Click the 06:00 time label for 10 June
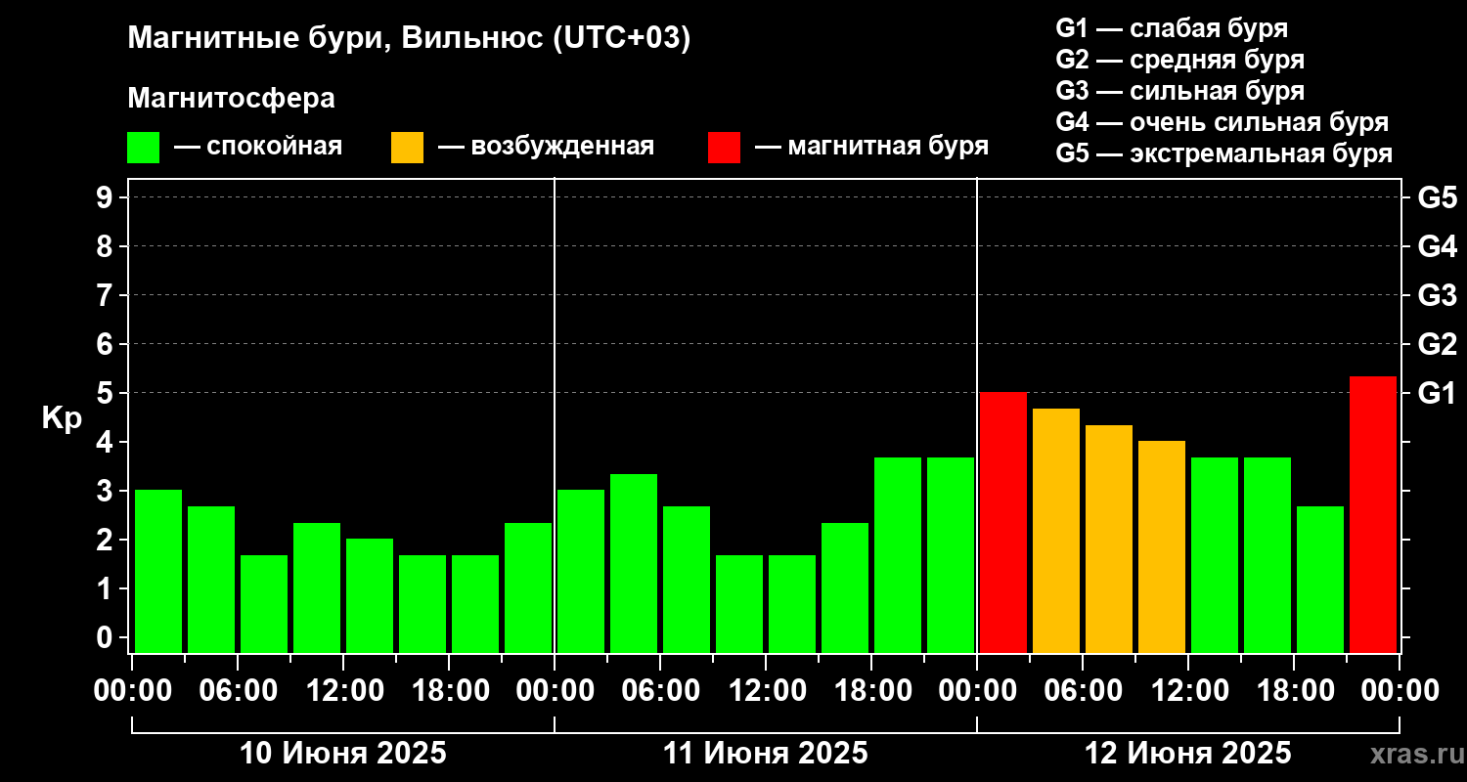Image resolution: width=1467 pixels, height=782 pixels. point(238,690)
